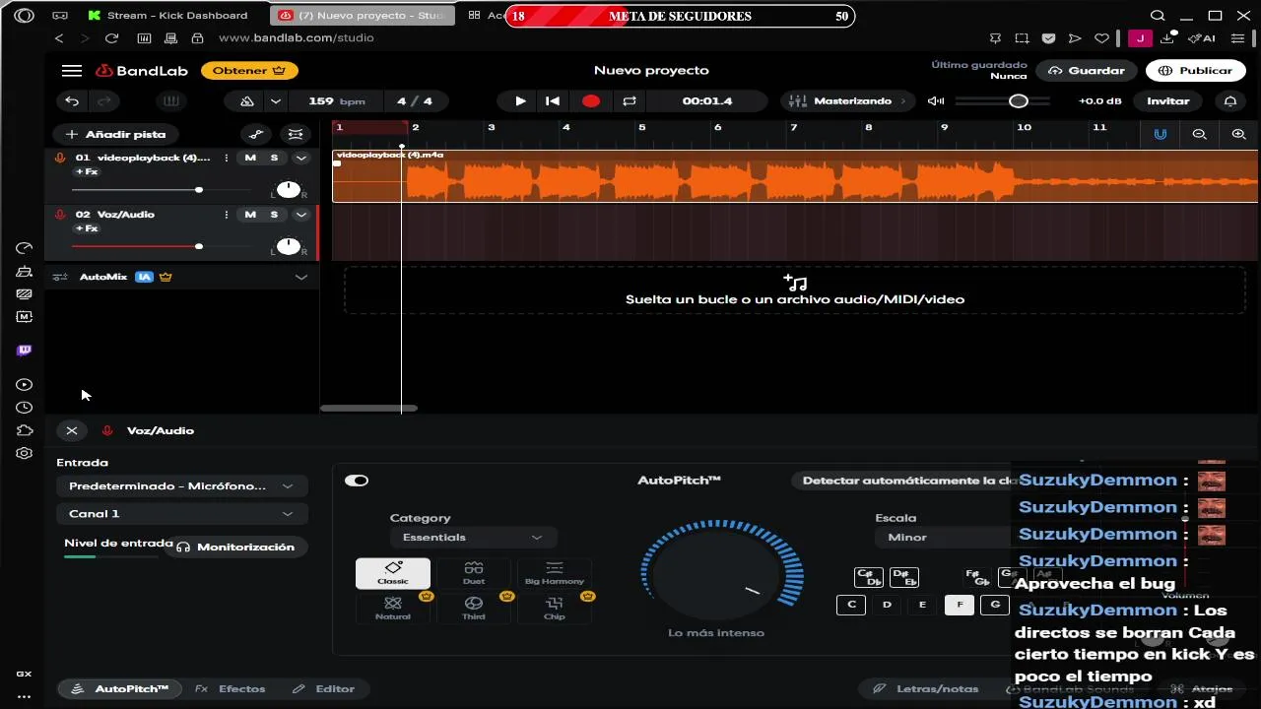Close the Voz/Audio bottom panel
This screenshot has width=1261, height=709.
pyautogui.click(x=72, y=430)
